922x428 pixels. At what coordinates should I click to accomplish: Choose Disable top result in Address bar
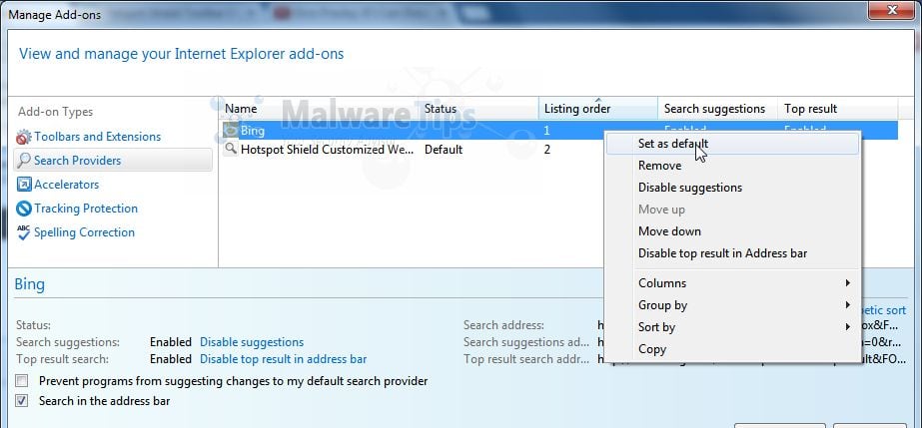coord(732,253)
